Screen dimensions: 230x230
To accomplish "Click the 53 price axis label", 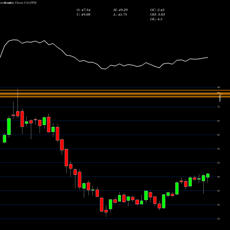I will 218,163.
